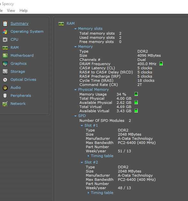Click the RAS# to CAS# Delay (tRCD) row
Image resolution: width=188 pixels, height=201 pixels.
tap(116, 72)
